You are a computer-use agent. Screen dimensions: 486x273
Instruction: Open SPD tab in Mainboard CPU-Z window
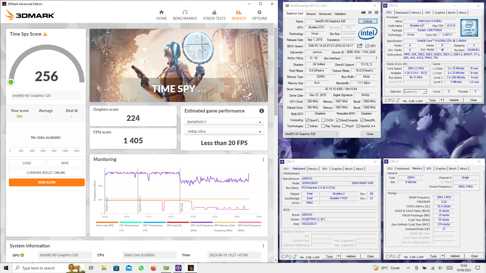pos(325,169)
